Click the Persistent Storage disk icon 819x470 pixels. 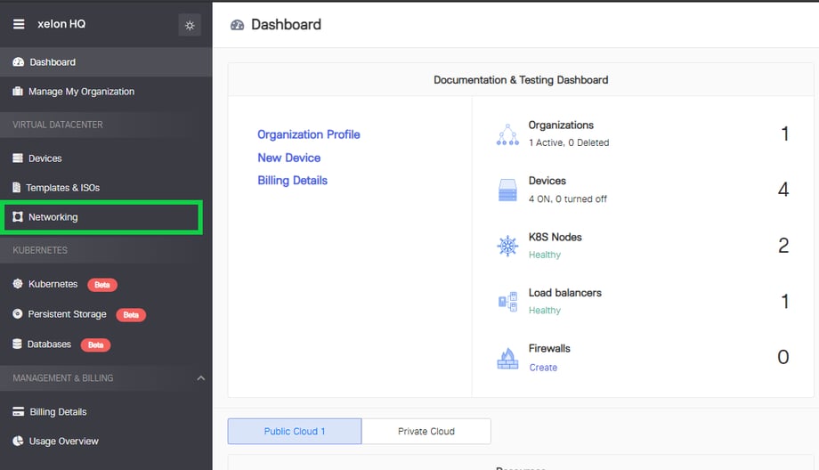[18, 314]
